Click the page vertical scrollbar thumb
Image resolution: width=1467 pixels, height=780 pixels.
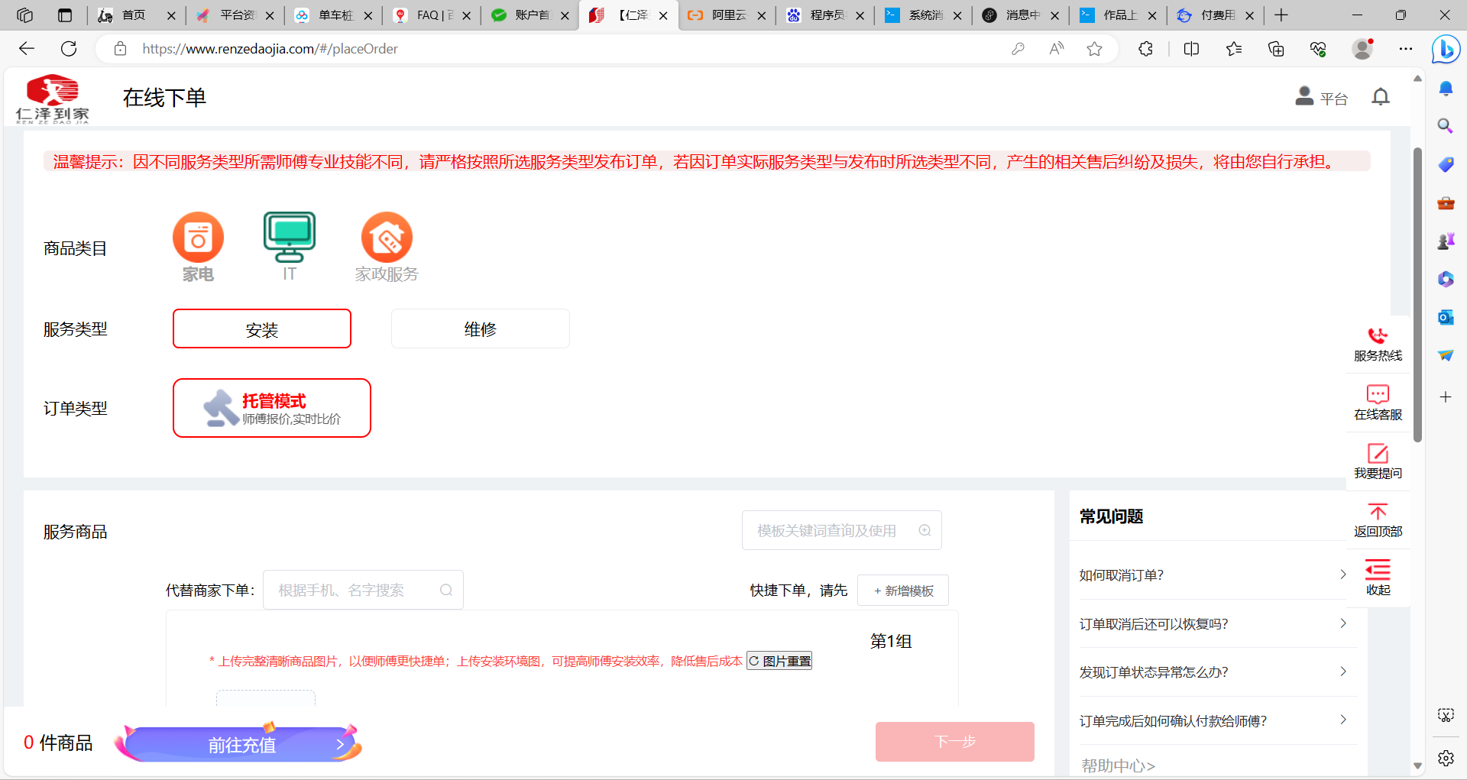[1417, 294]
